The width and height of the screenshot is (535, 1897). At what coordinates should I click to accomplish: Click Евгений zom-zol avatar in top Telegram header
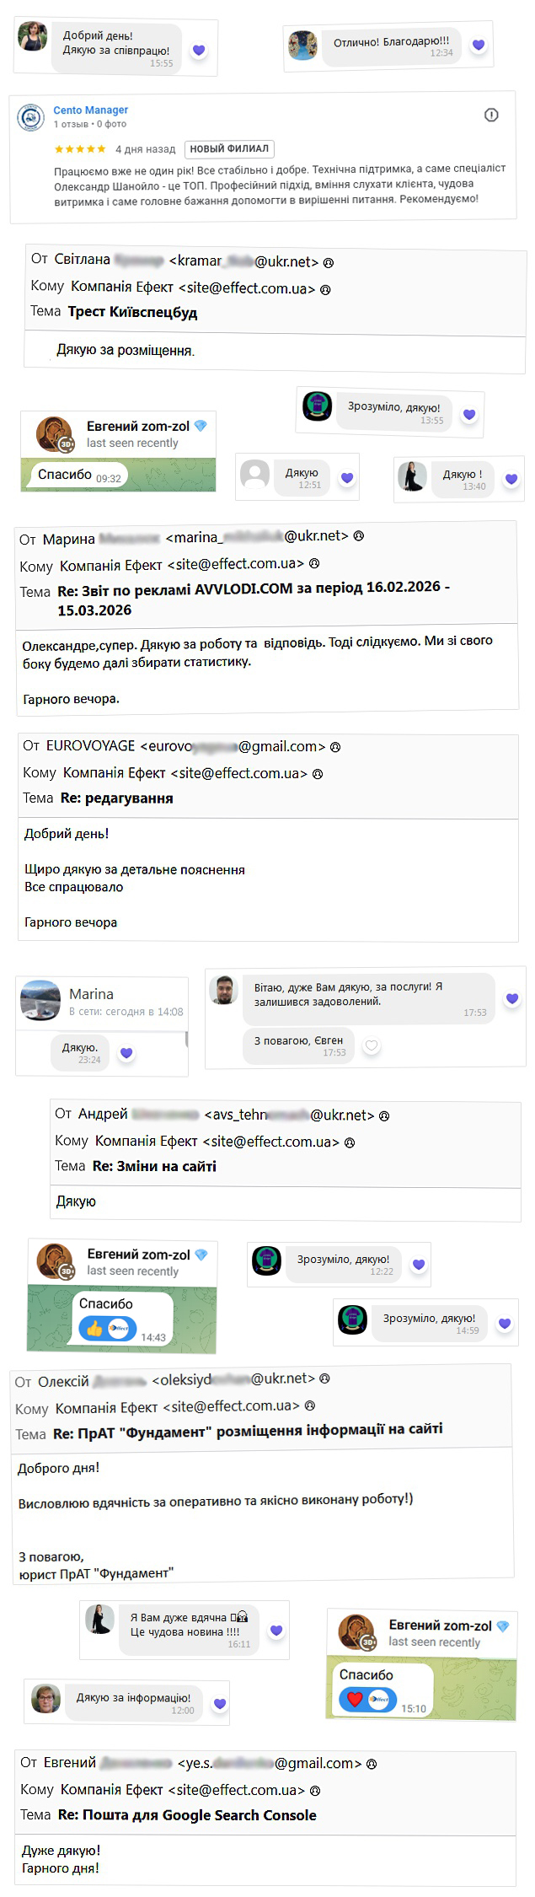[54, 434]
